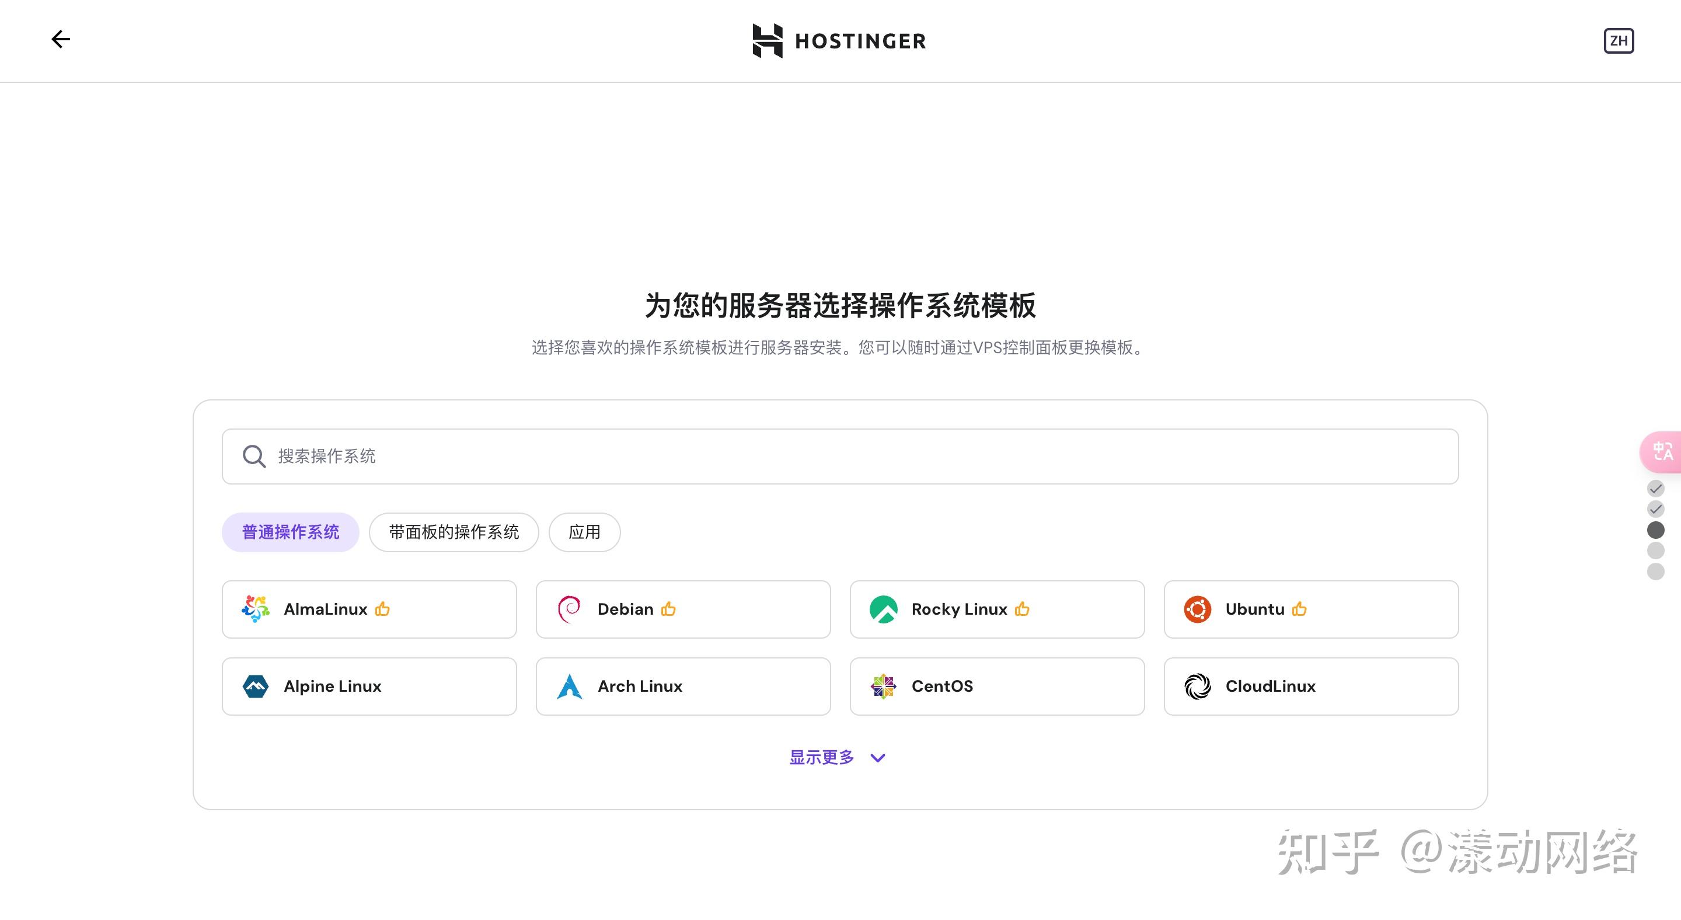
Task: Click the first checked step indicator dot
Action: [1655, 489]
